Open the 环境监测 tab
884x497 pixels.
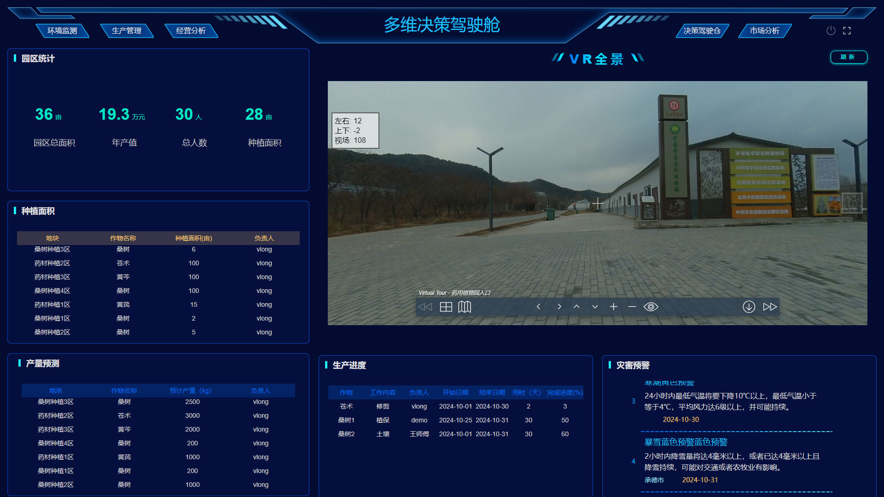(x=62, y=31)
